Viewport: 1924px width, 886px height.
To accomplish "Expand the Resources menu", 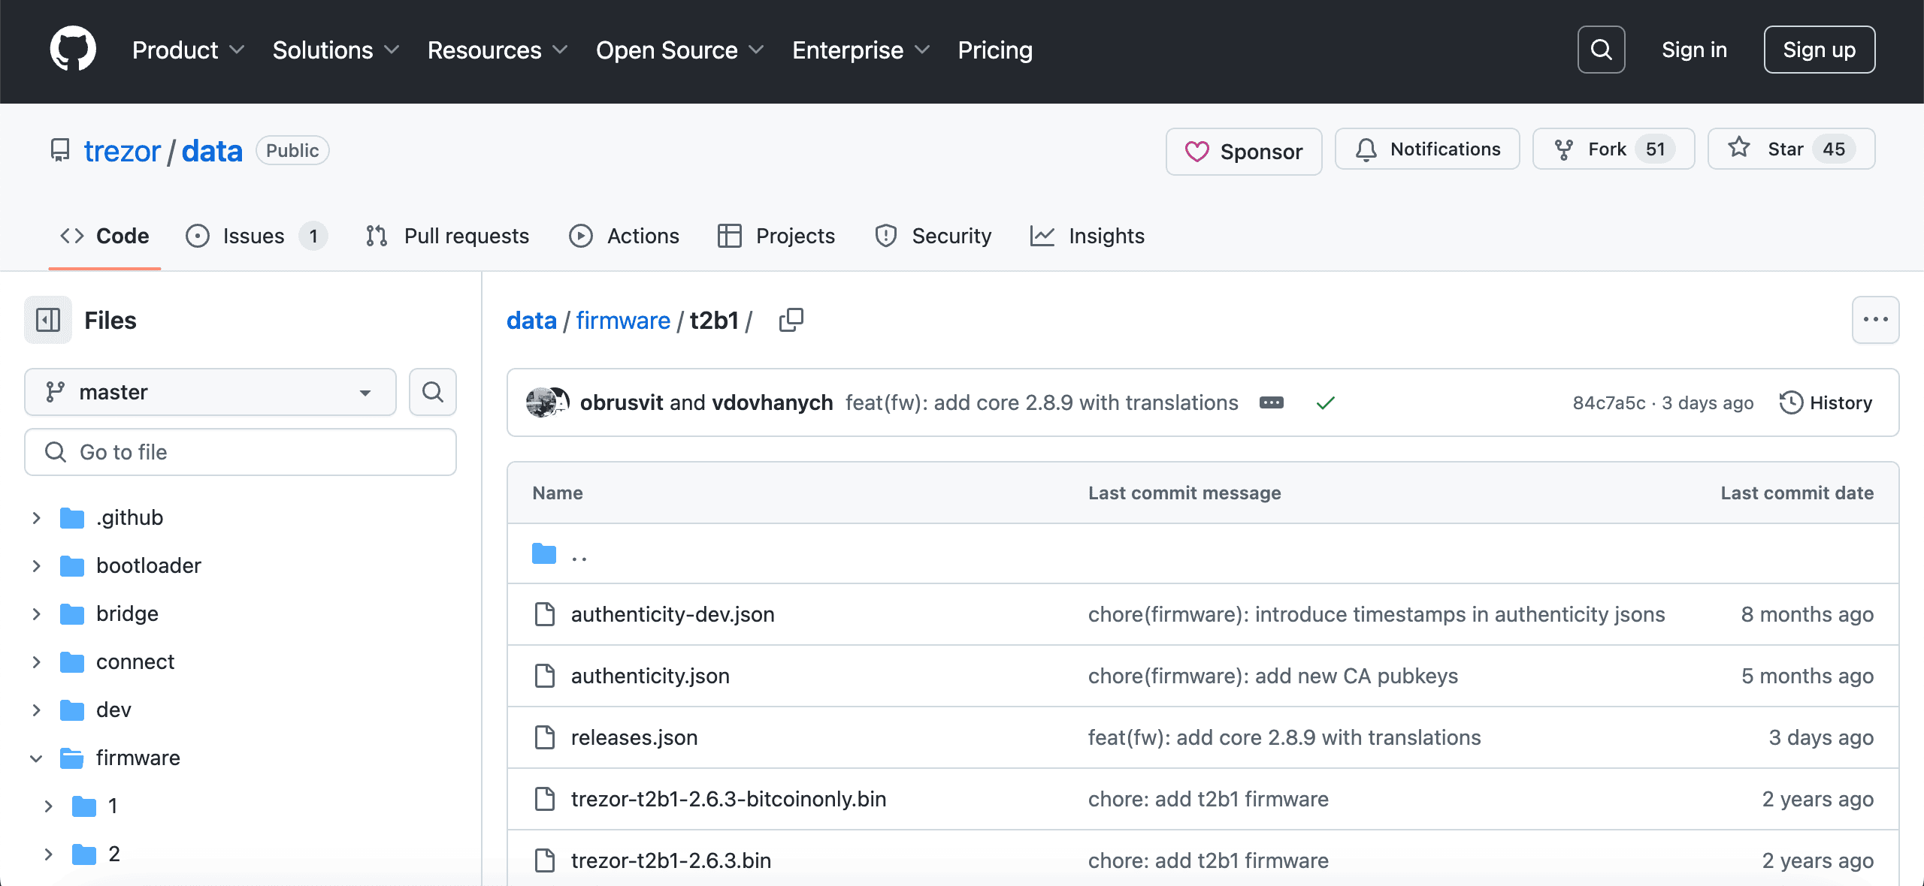I will [498, 50].
